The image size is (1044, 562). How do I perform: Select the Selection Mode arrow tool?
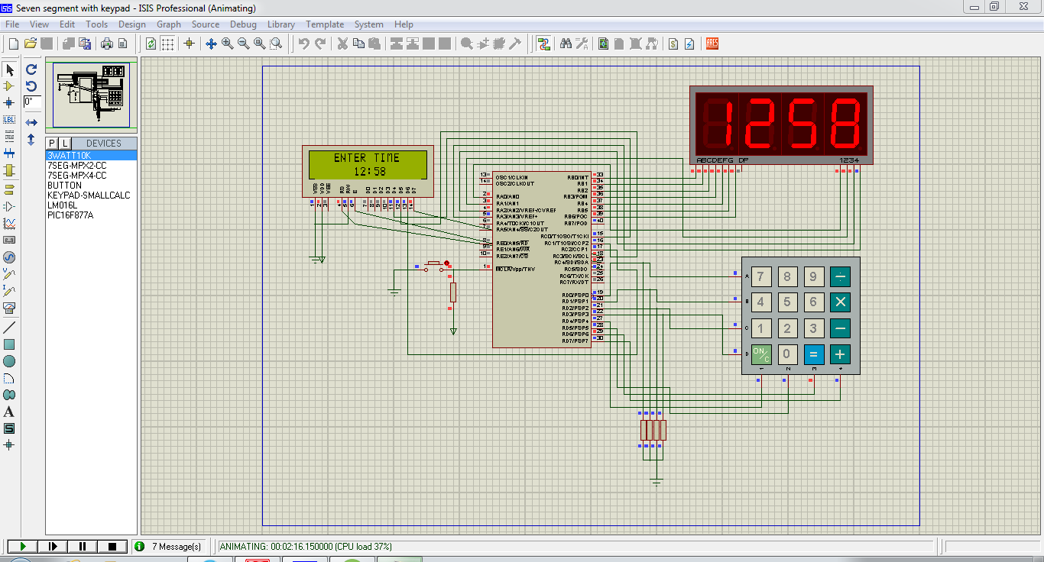[9, 69]
